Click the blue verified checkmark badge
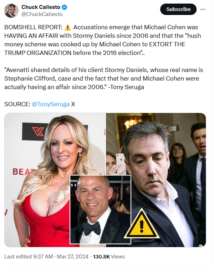 coord(65,7)
